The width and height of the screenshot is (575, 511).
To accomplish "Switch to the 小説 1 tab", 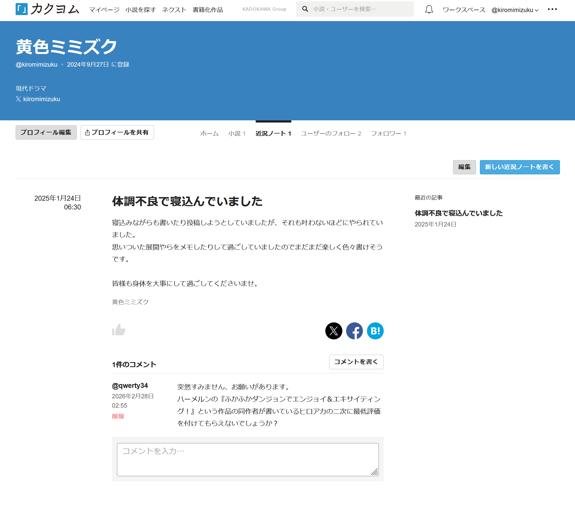I will point(237,134).
